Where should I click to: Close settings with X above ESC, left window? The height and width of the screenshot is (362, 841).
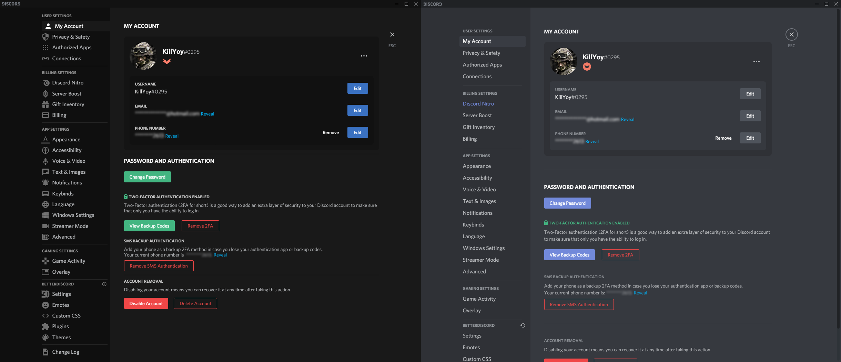(392, 34)
